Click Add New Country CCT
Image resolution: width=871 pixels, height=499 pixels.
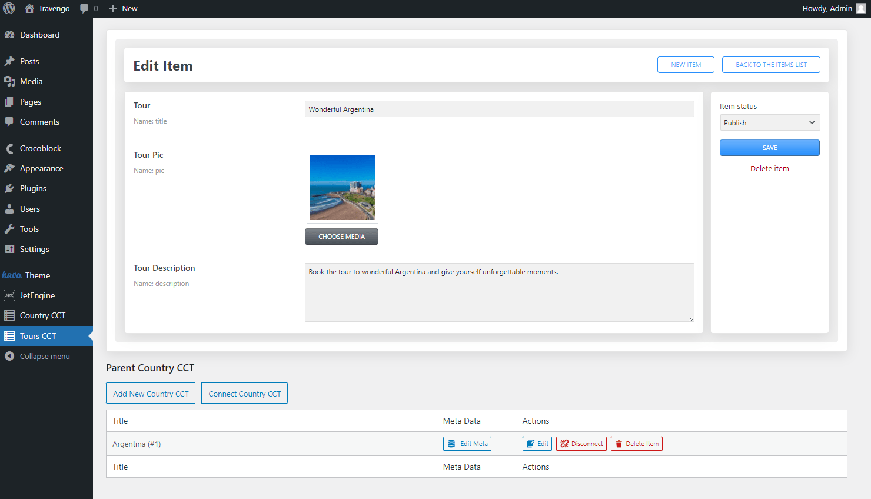tap(151, 394)
